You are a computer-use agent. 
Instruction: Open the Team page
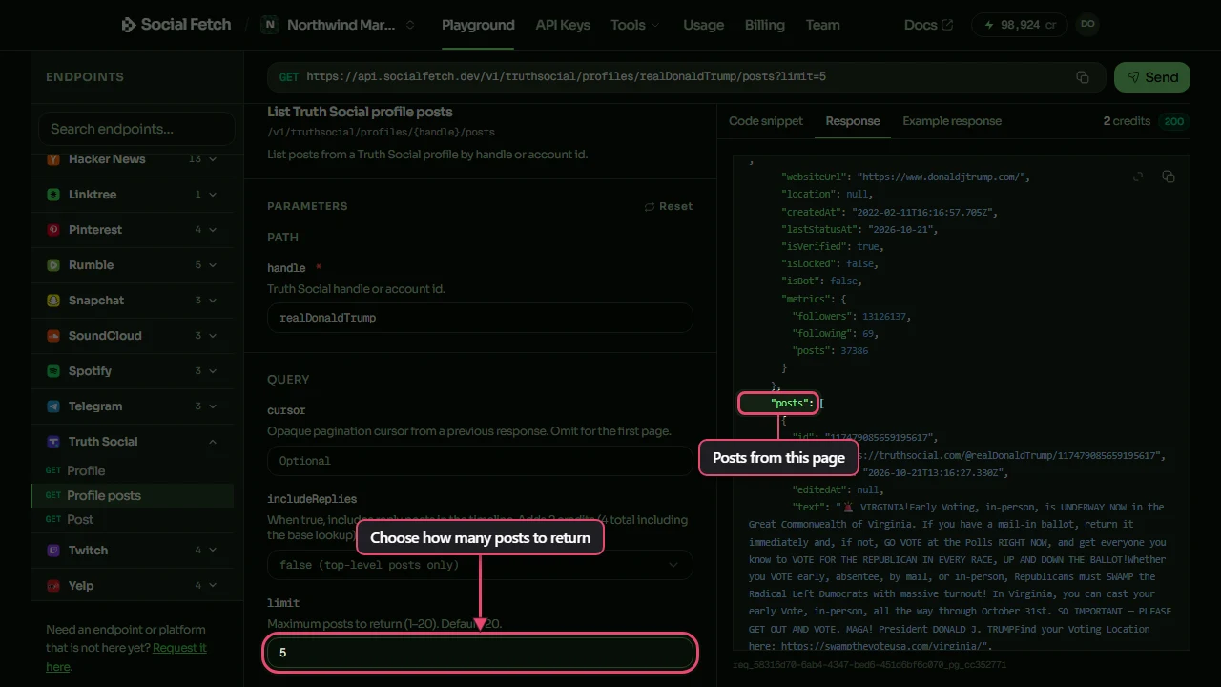(x=822, y=25)
